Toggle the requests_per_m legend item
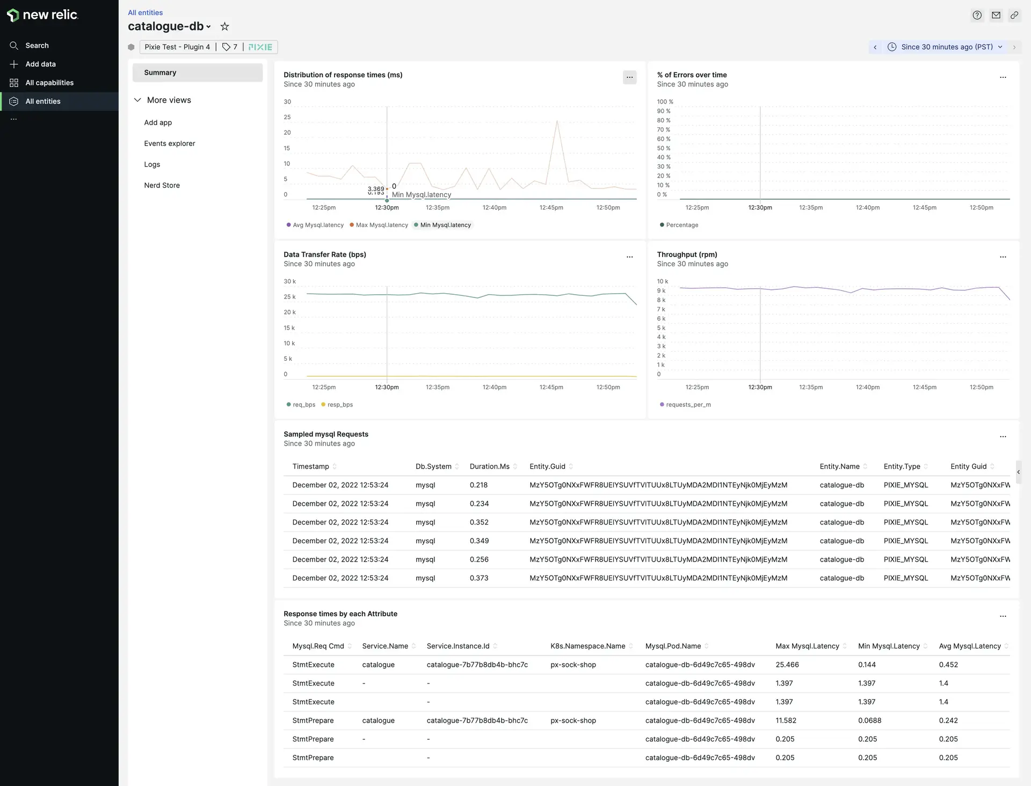Image resolution: width=1031 pixels, height=786 pixels. click(688, 405)
